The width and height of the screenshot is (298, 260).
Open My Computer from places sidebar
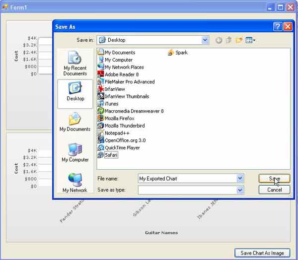pyautogui.click(x=75, y=153)
